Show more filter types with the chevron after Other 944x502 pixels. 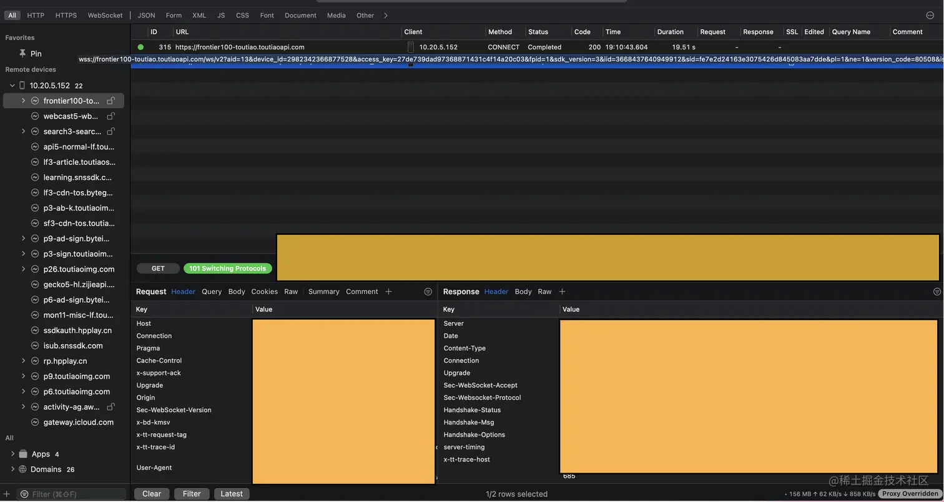click(x=385, y=15)
